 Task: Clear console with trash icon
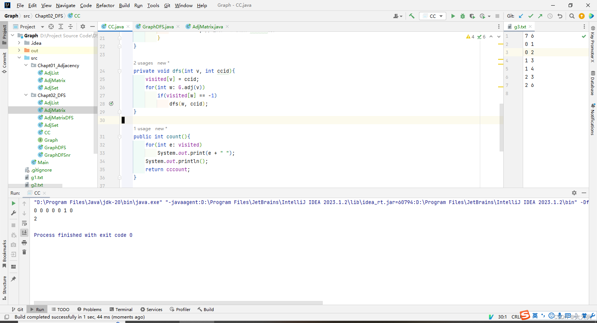point(24,252)
